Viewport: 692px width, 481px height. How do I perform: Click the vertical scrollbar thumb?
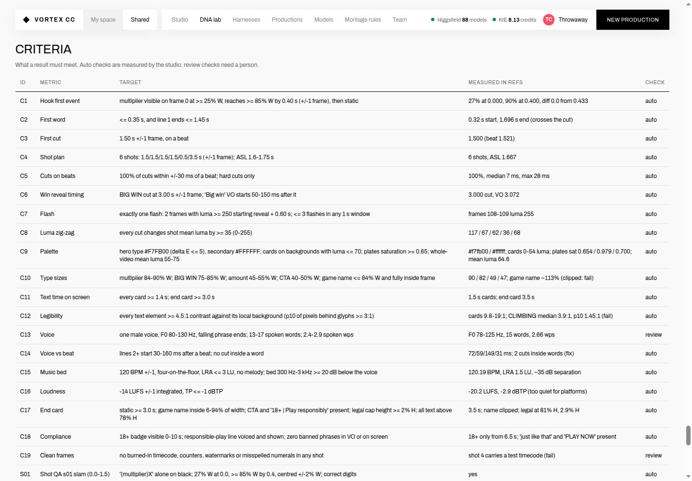688,435
